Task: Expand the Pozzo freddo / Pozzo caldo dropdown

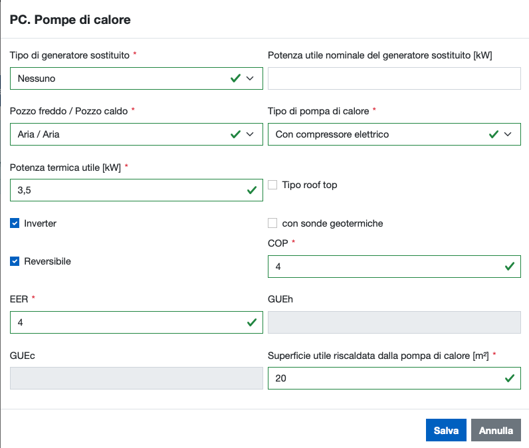Action: [x=136, y=134]
